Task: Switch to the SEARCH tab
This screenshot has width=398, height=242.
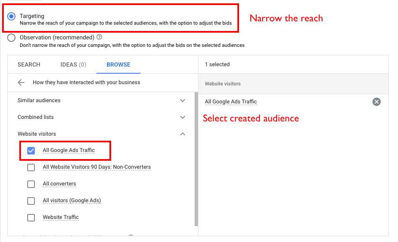Action: [x=29, y=64]
